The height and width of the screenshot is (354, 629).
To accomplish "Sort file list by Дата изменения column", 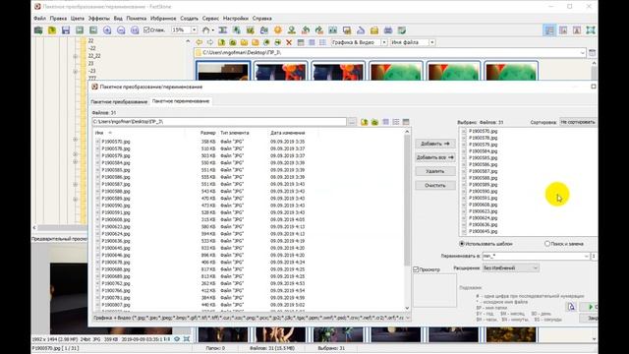I will click(288, 133).
